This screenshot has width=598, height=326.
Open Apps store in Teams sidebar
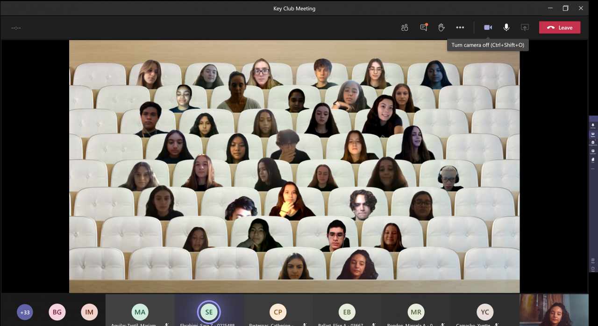click(593, 261)
